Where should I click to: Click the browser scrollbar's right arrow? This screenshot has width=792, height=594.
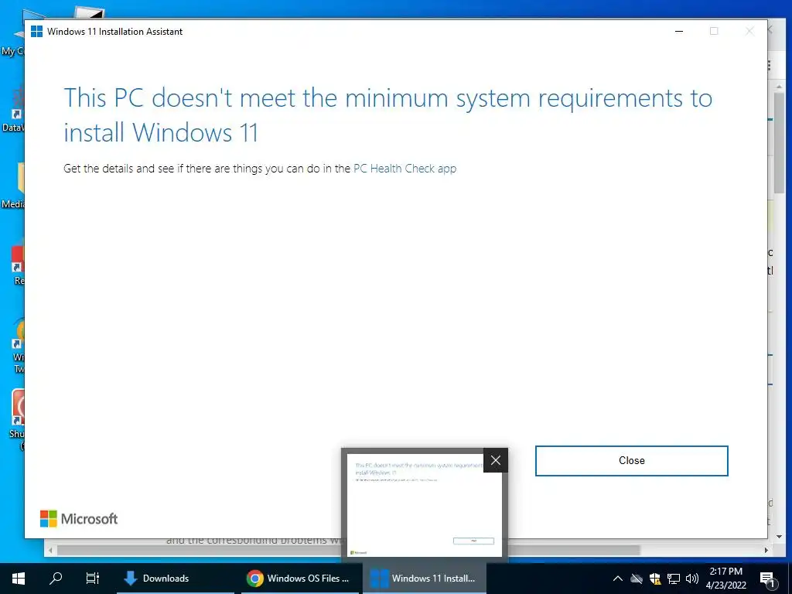pyautogui.click(x=766, y=550)
